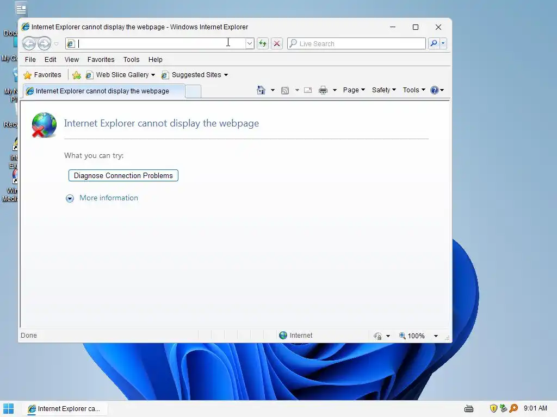The height and width of the screenshot is (417, 557).
Task: Click the Web Slice Gallery page icon
Action: coord(89,75)
